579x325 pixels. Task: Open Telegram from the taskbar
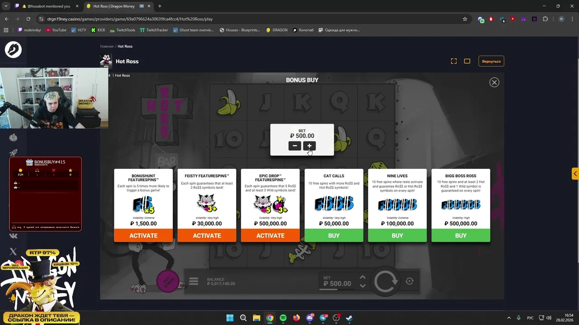point(323,318)
